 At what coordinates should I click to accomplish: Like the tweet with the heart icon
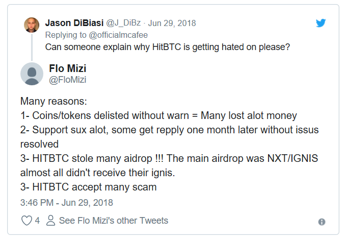pyautogui.click(x=26, y=221)
